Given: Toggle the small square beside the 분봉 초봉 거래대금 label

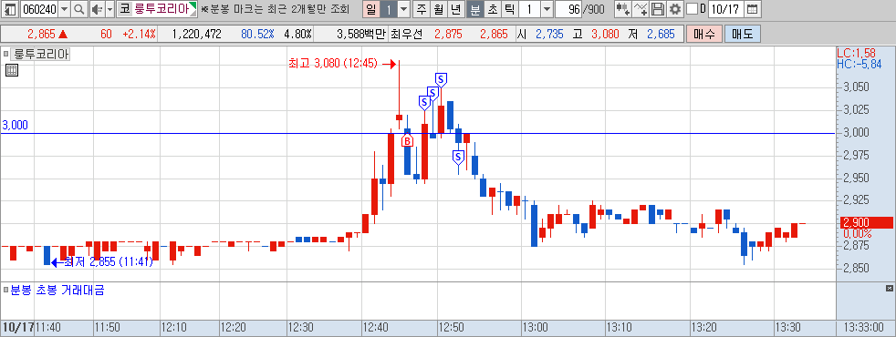Looking at the screenshot, I should tap(5, 290).
